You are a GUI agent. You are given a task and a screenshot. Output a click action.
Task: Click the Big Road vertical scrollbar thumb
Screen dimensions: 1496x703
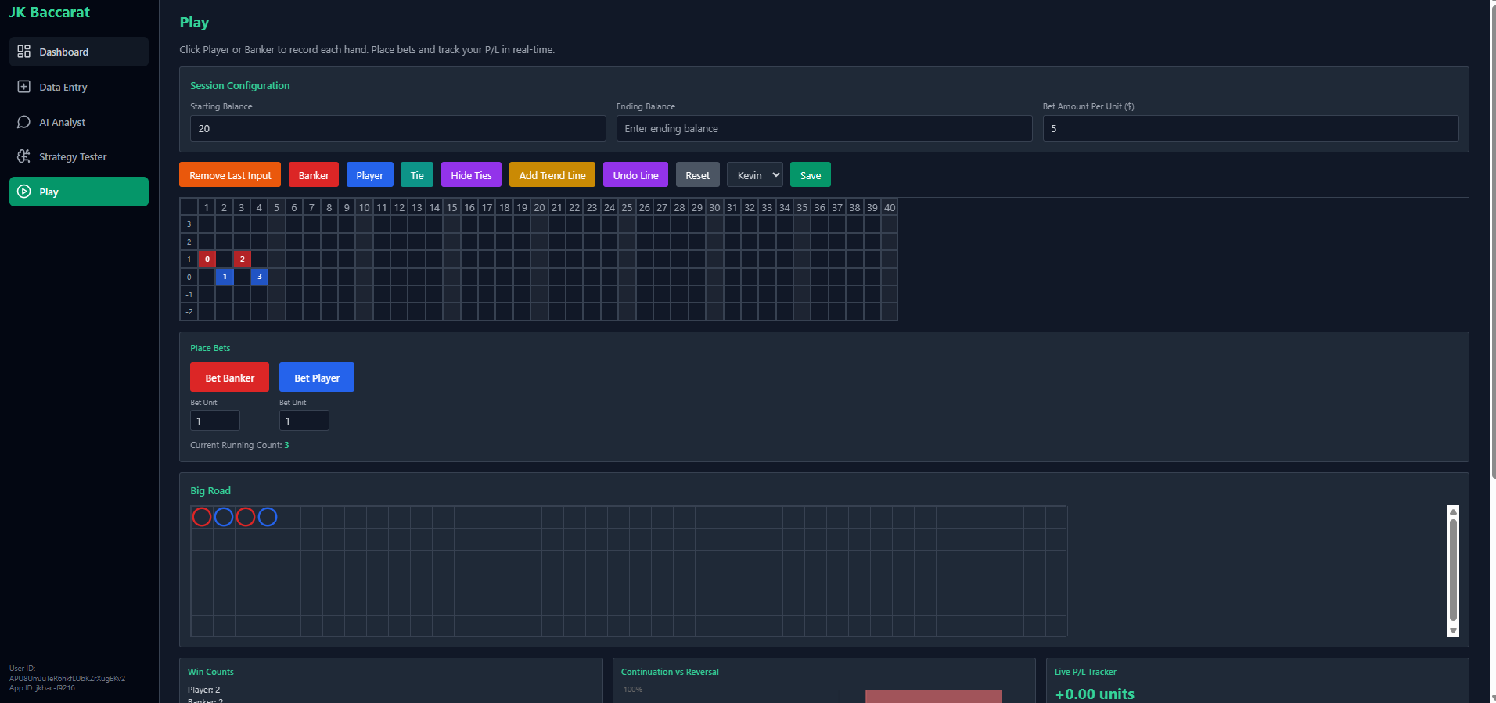coord(1453,570)
